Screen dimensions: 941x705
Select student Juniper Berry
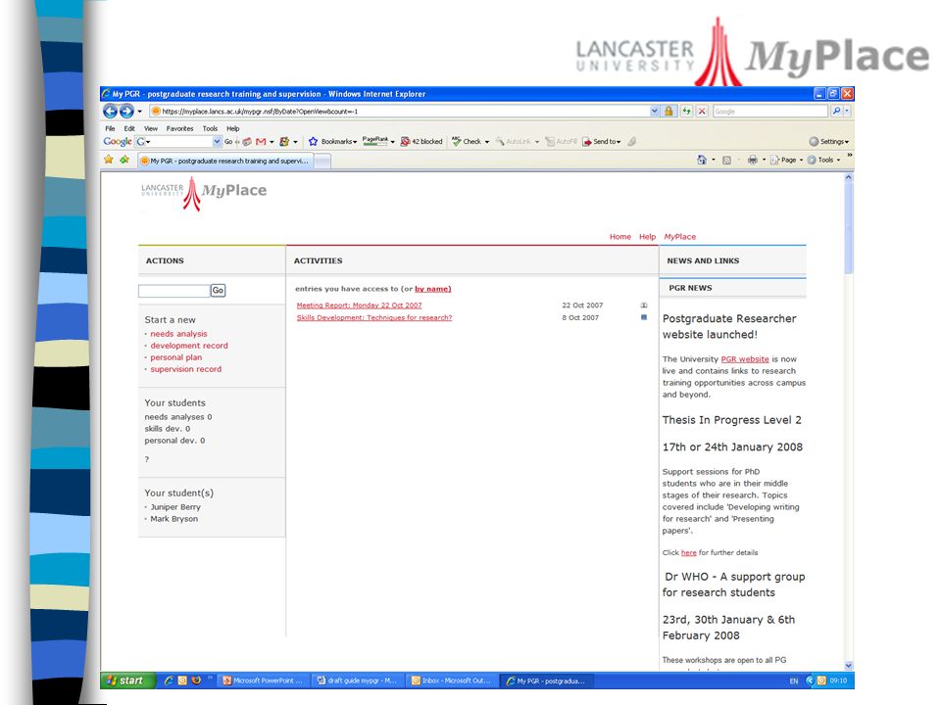pyautogui.click(x=175, y=507)
